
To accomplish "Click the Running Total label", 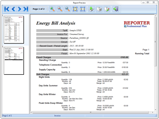I will [142, 54].
